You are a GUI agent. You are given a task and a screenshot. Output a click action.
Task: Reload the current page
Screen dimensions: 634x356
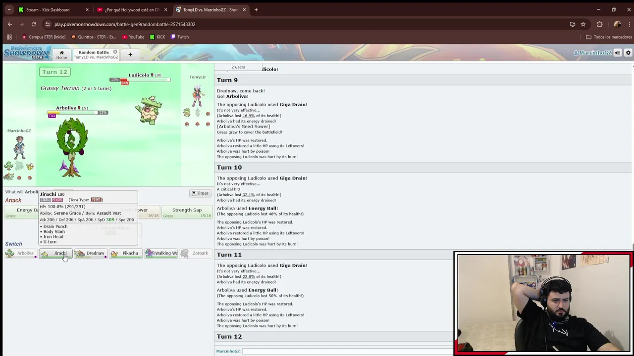34,24
